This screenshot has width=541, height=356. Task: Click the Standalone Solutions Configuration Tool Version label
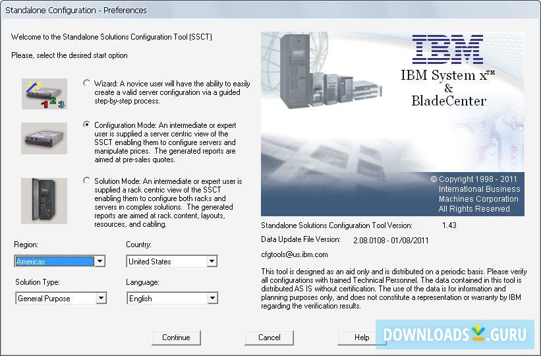[337, 225]
